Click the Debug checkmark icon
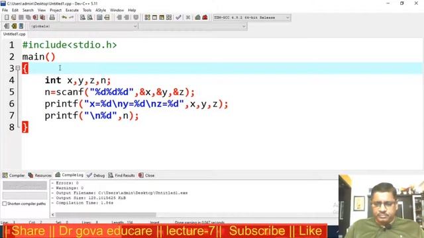This screenshot has height=238, width=424. [178, 18]
